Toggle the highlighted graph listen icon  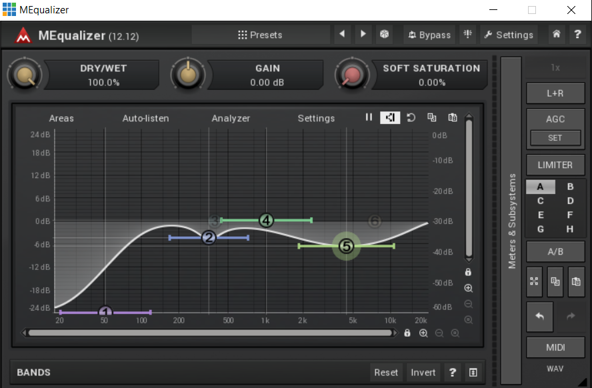coord(390,117)
